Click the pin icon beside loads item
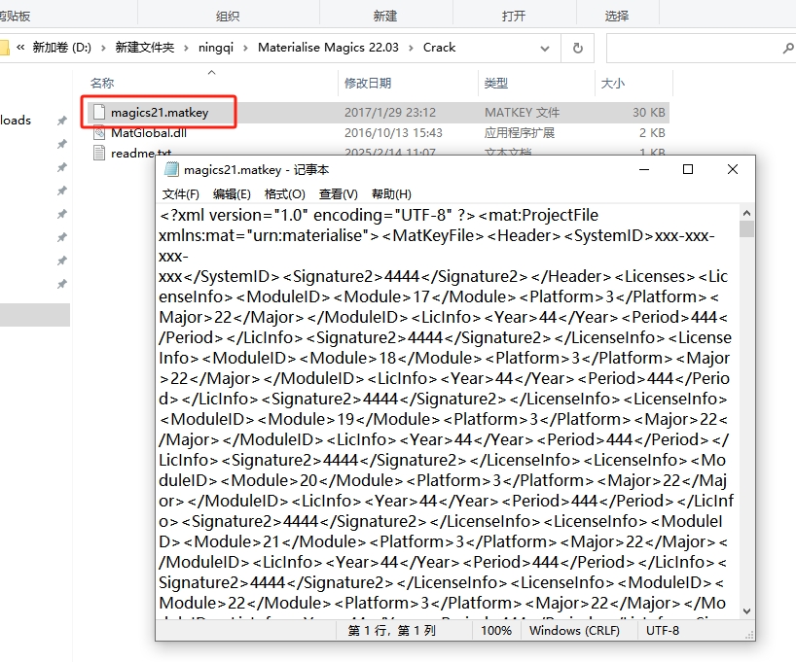796x662 pixels. pyautogui.click(x=62, y=121)
